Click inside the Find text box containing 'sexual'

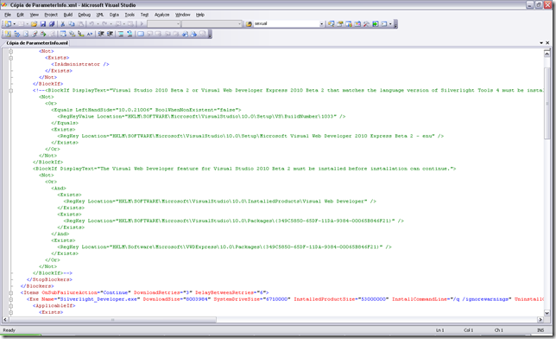tap(286, 24)
